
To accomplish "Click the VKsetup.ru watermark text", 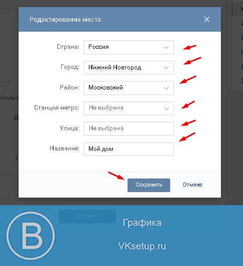I will (x=142, y=246).
